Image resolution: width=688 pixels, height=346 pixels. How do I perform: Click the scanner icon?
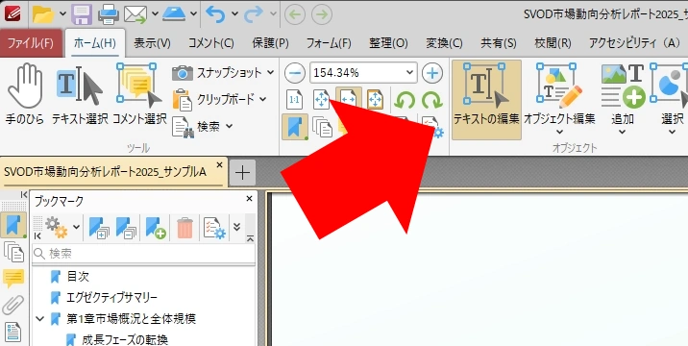(x=175, y=14)
